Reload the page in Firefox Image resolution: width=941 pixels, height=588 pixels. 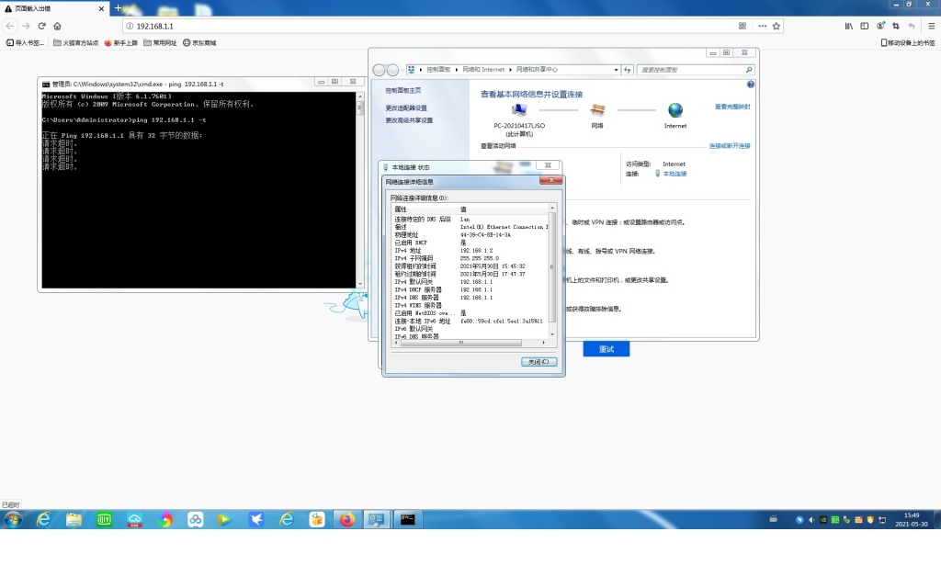pos(41,26)
